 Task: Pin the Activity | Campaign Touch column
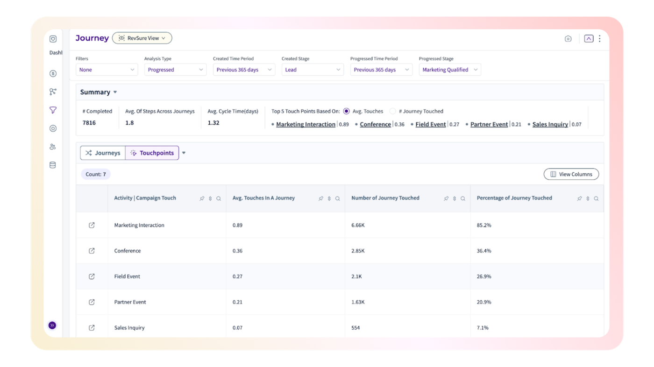[x=202, y=198]
